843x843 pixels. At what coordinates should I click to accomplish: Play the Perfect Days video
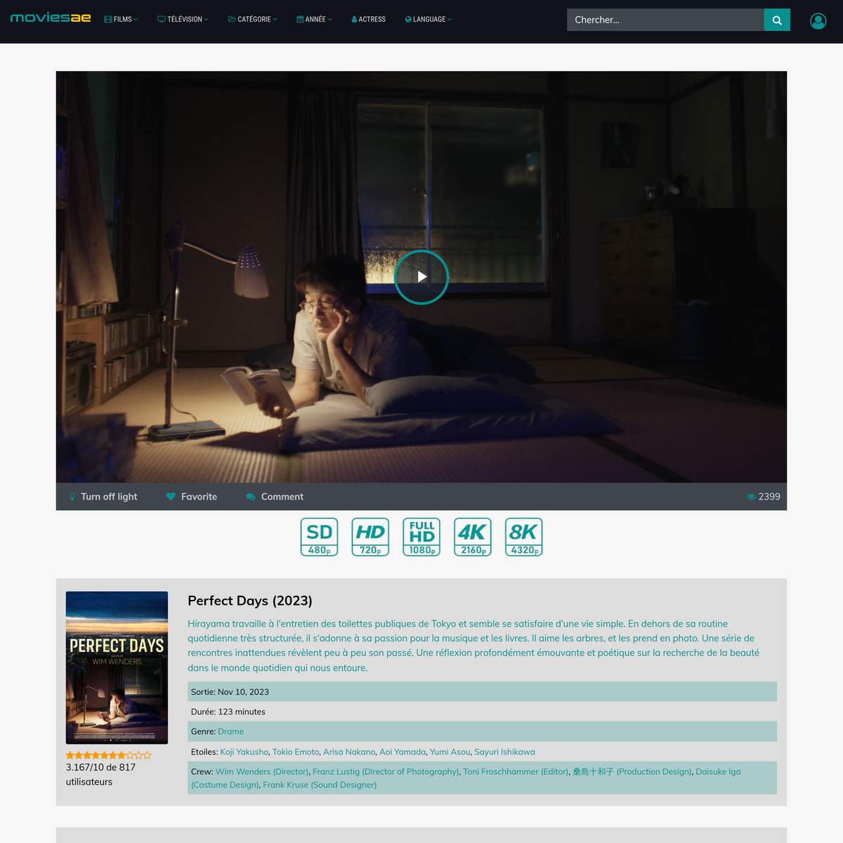421,277
